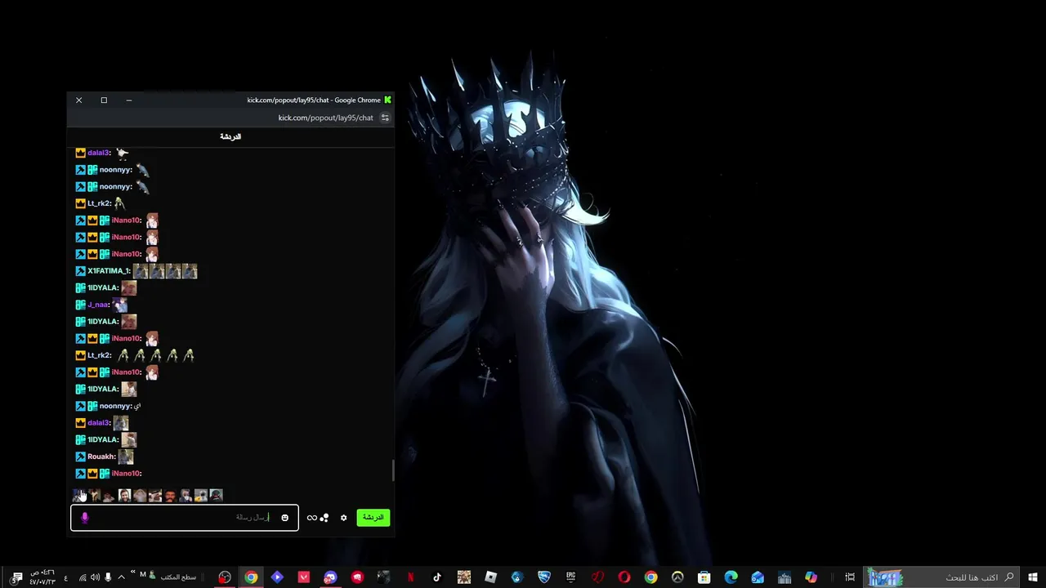Open OBS Studio on the taskbar
Viewport: 1046px width, 588px height.
coord(225,577)
